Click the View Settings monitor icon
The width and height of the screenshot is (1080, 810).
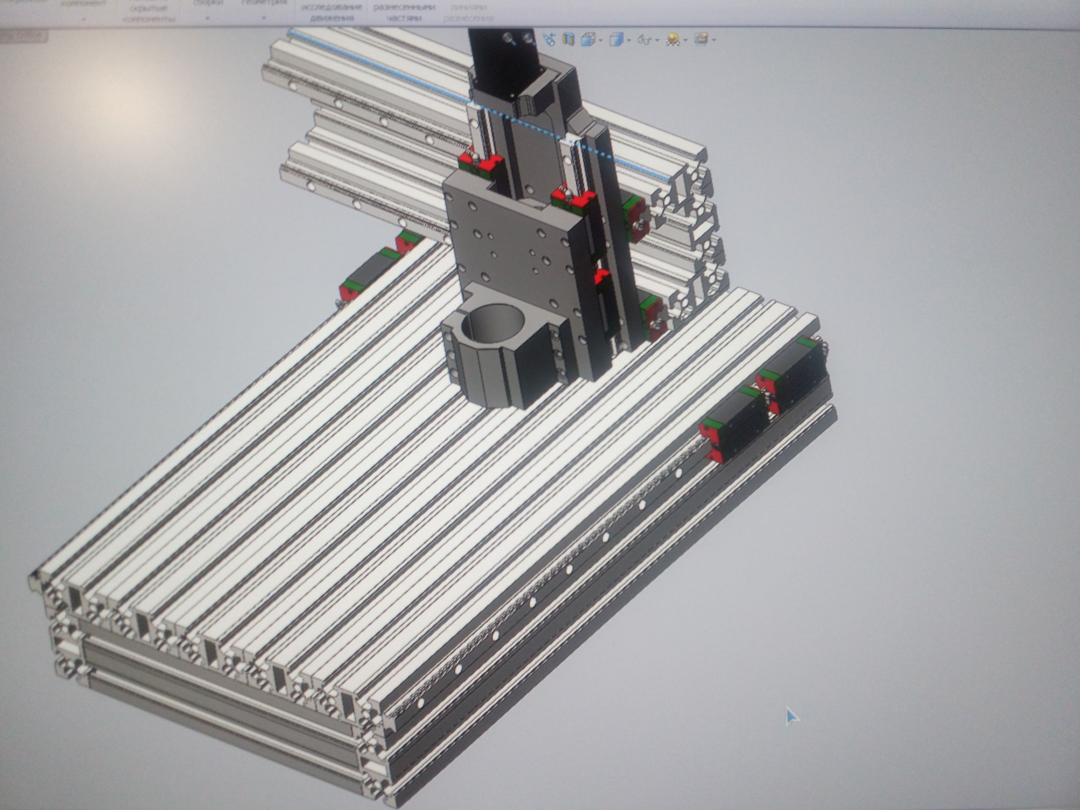tap(702, 39)
